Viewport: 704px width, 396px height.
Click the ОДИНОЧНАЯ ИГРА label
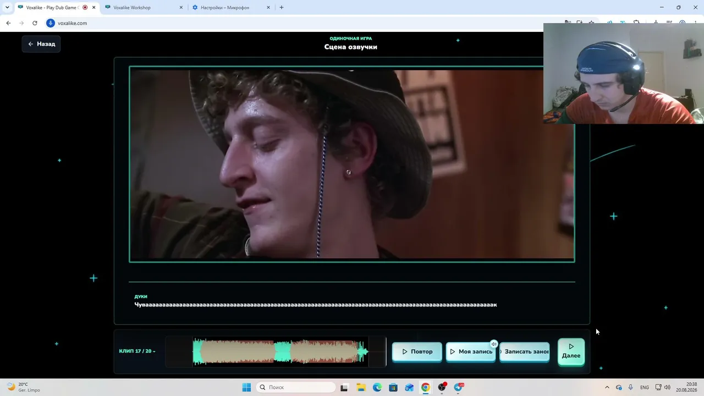click(351, 38)
